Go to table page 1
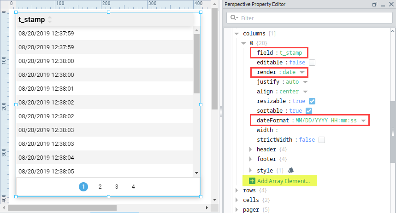Image resolution: width=396 pixels, height=213 pixels. click(83, 187)
